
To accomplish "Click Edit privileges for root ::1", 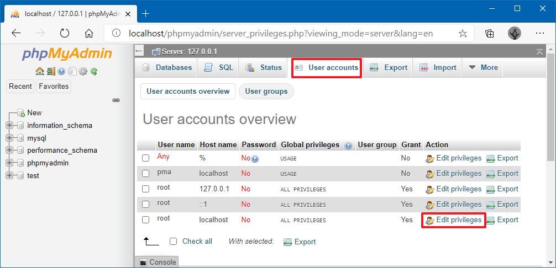I will [x=454, y=205].
